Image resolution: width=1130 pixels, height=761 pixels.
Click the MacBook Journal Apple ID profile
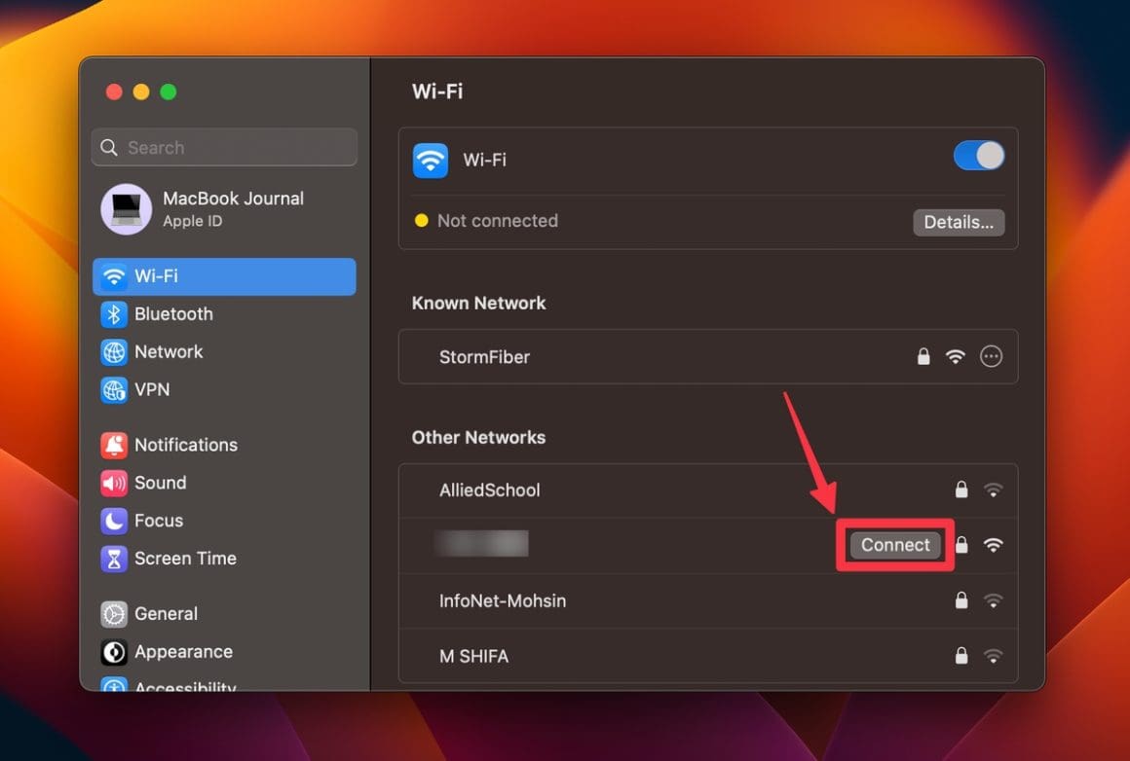click(223, 209)
